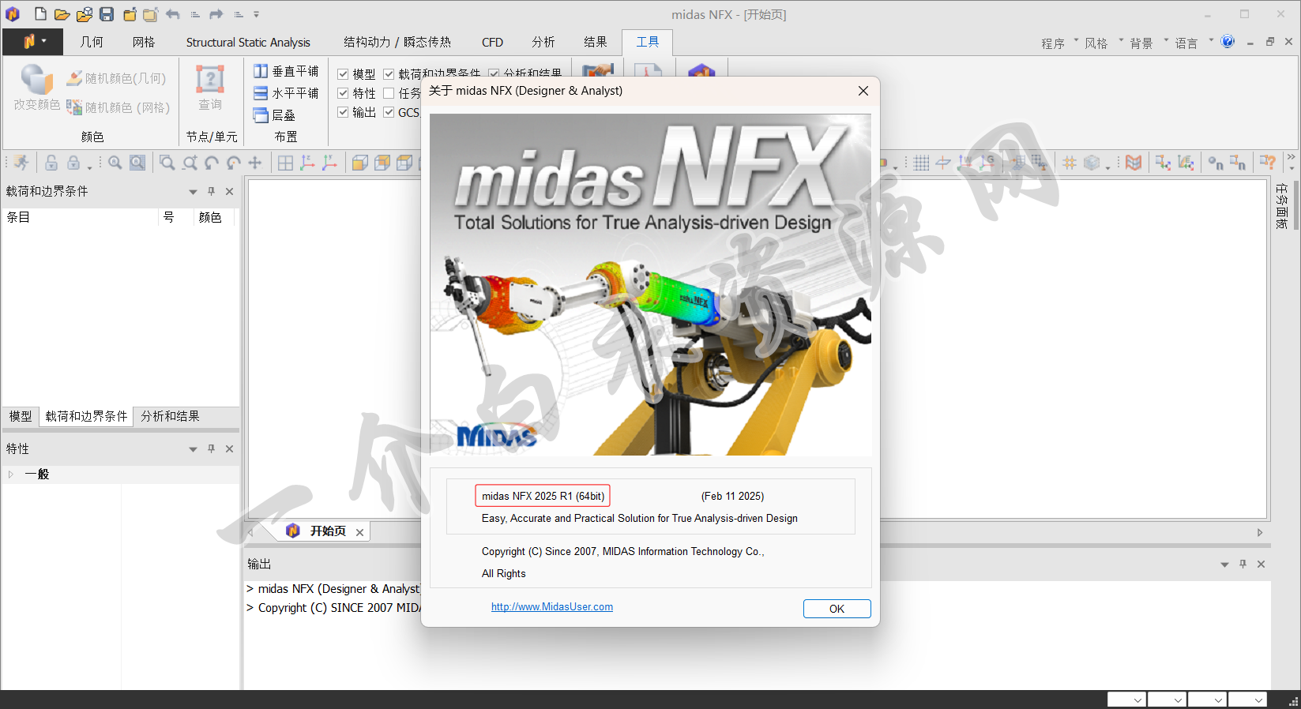Click the running figure icon in view toolbar

pos(21,163)
